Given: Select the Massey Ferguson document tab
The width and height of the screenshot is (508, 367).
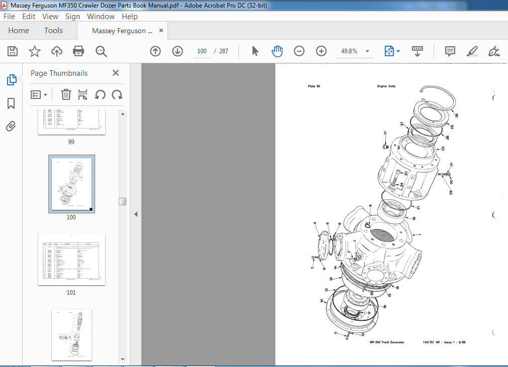Looking at the screenshot, I should point(122,31).
